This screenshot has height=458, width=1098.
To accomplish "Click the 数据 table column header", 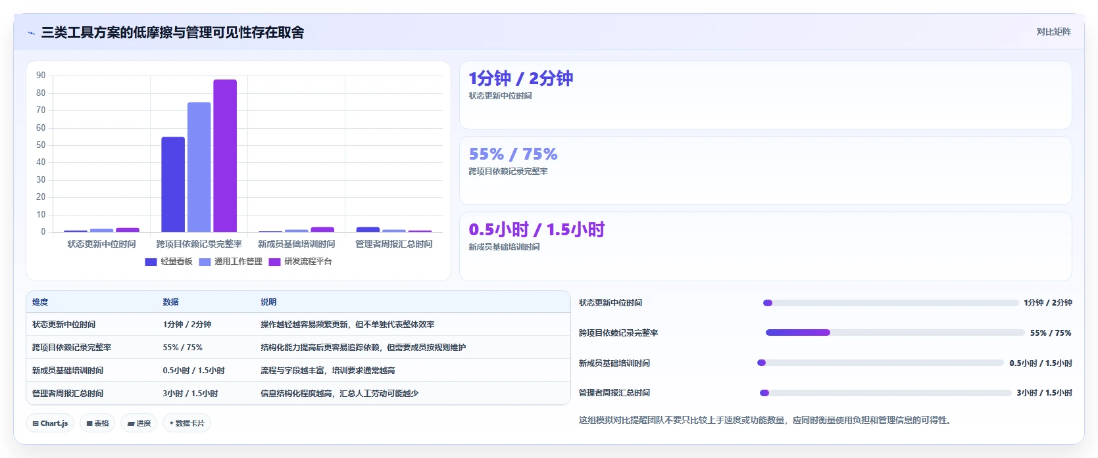I will pos(170,302).
